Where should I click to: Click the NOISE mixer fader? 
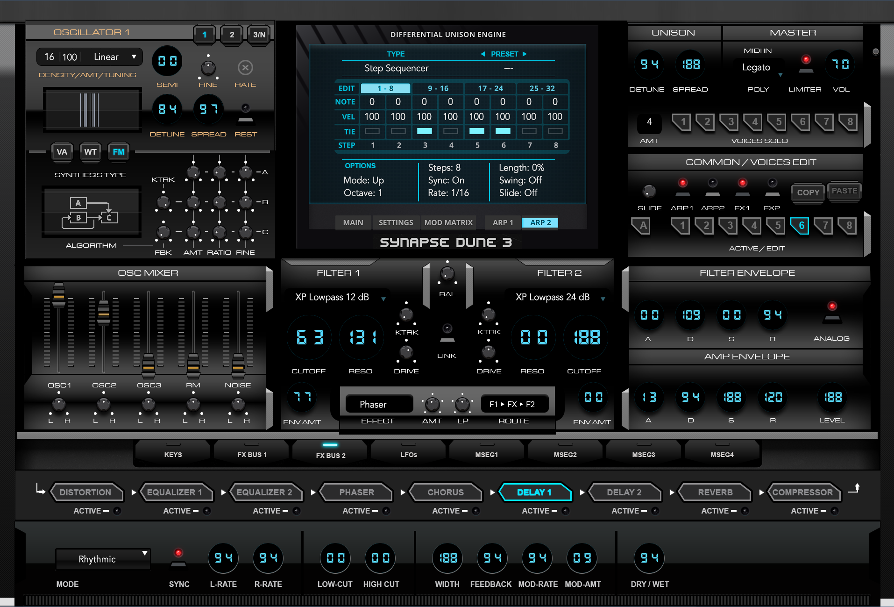point(238,365)
